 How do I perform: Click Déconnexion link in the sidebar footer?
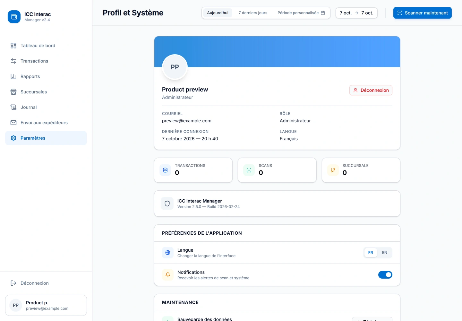tap(46, 283)
